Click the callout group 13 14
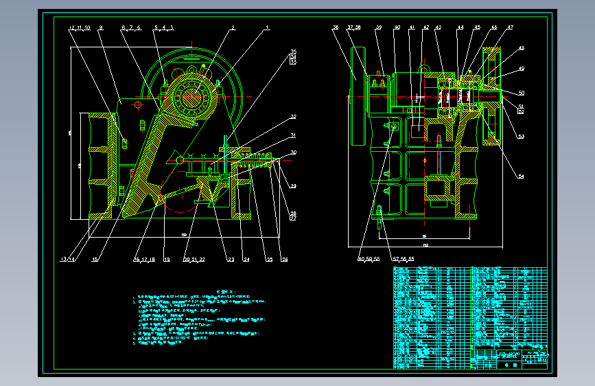 point(67,260)
